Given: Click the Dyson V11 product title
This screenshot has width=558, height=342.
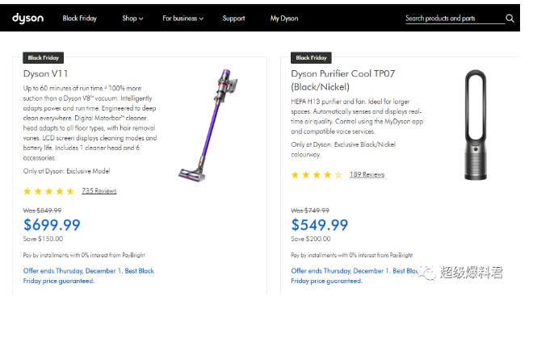Looking at the screenshot, I should (x=45, y=73).
